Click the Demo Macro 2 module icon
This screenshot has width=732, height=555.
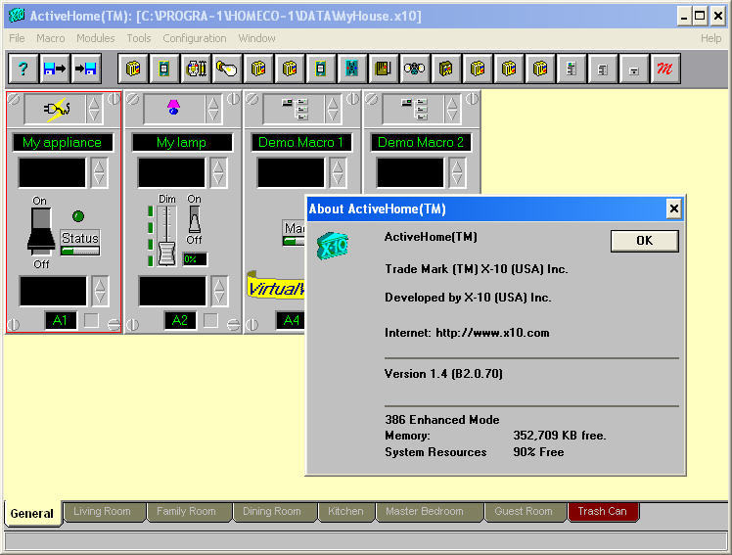[415, 108]
